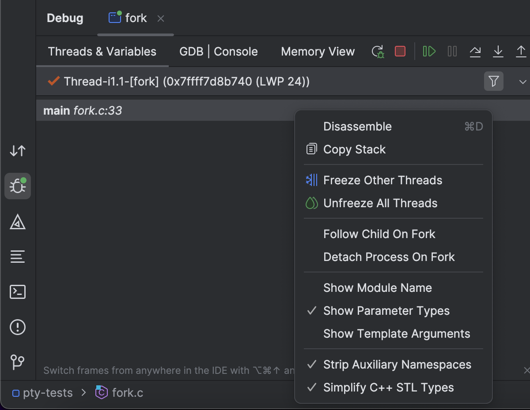This screenshot has width=530, height=410.
Task: Switch to the GDB | Console tab
Action: click(x=218, y=52)
